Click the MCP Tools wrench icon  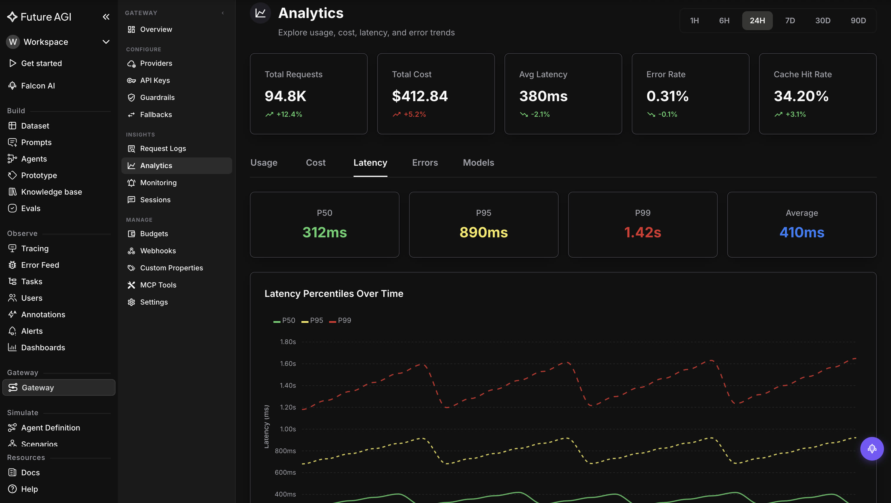coord(131,285)
